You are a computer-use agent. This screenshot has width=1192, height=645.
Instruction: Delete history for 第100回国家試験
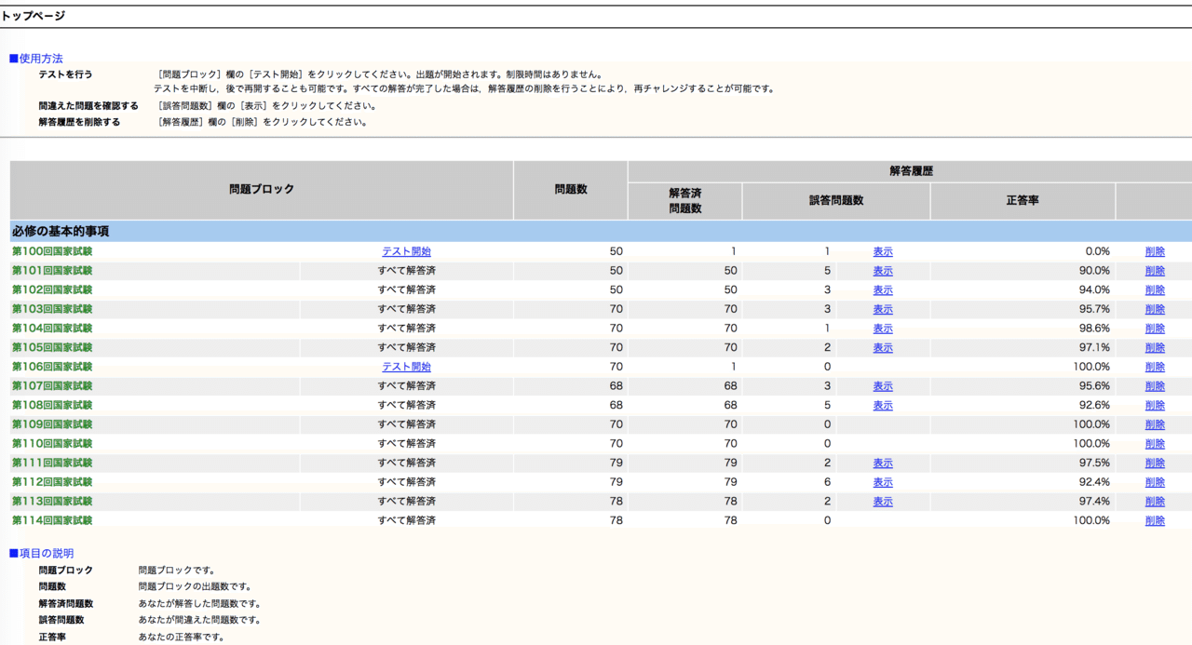(1155, 251)
